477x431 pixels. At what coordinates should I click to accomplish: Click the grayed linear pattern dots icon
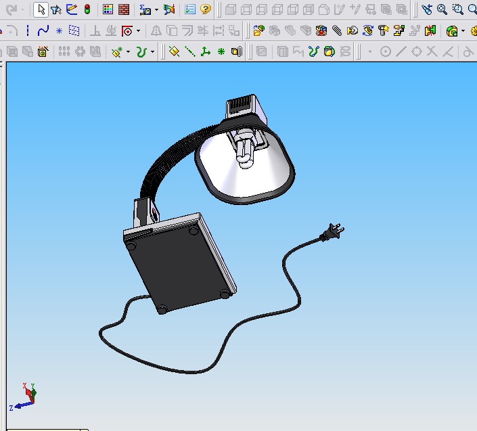(64, 51)
